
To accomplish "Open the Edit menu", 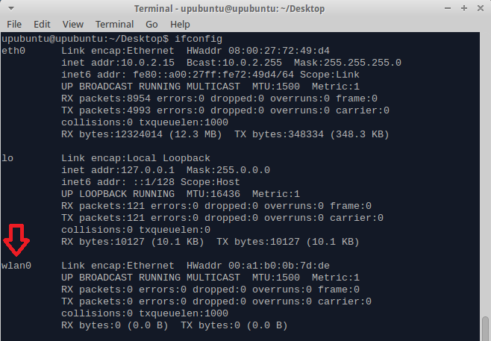I will [x=43, y=25].
